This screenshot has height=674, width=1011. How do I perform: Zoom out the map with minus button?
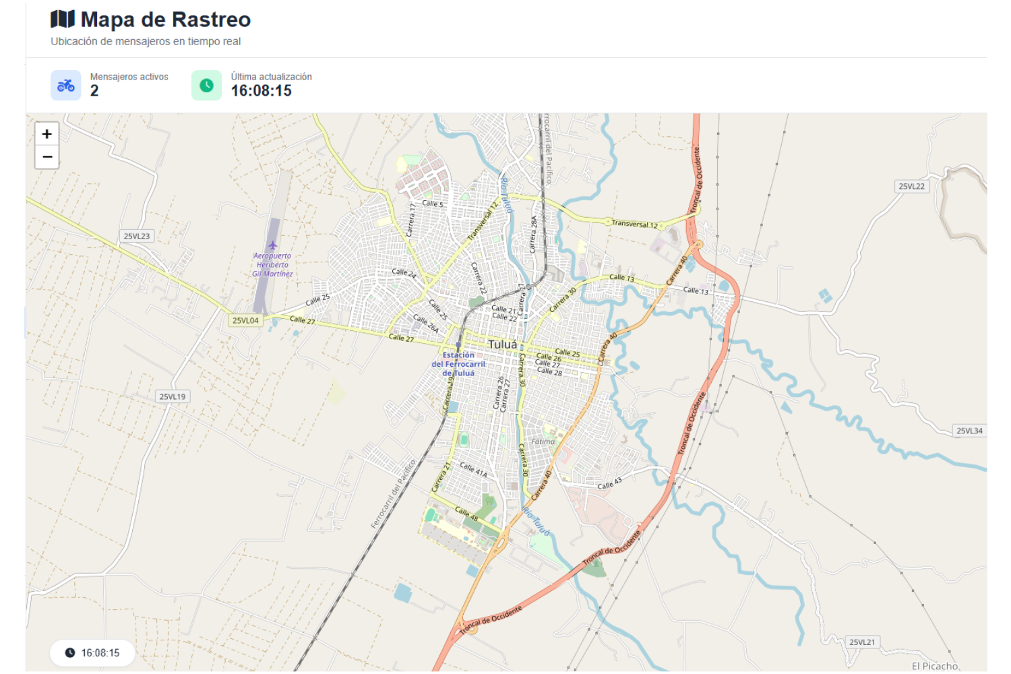click(47, 157)
